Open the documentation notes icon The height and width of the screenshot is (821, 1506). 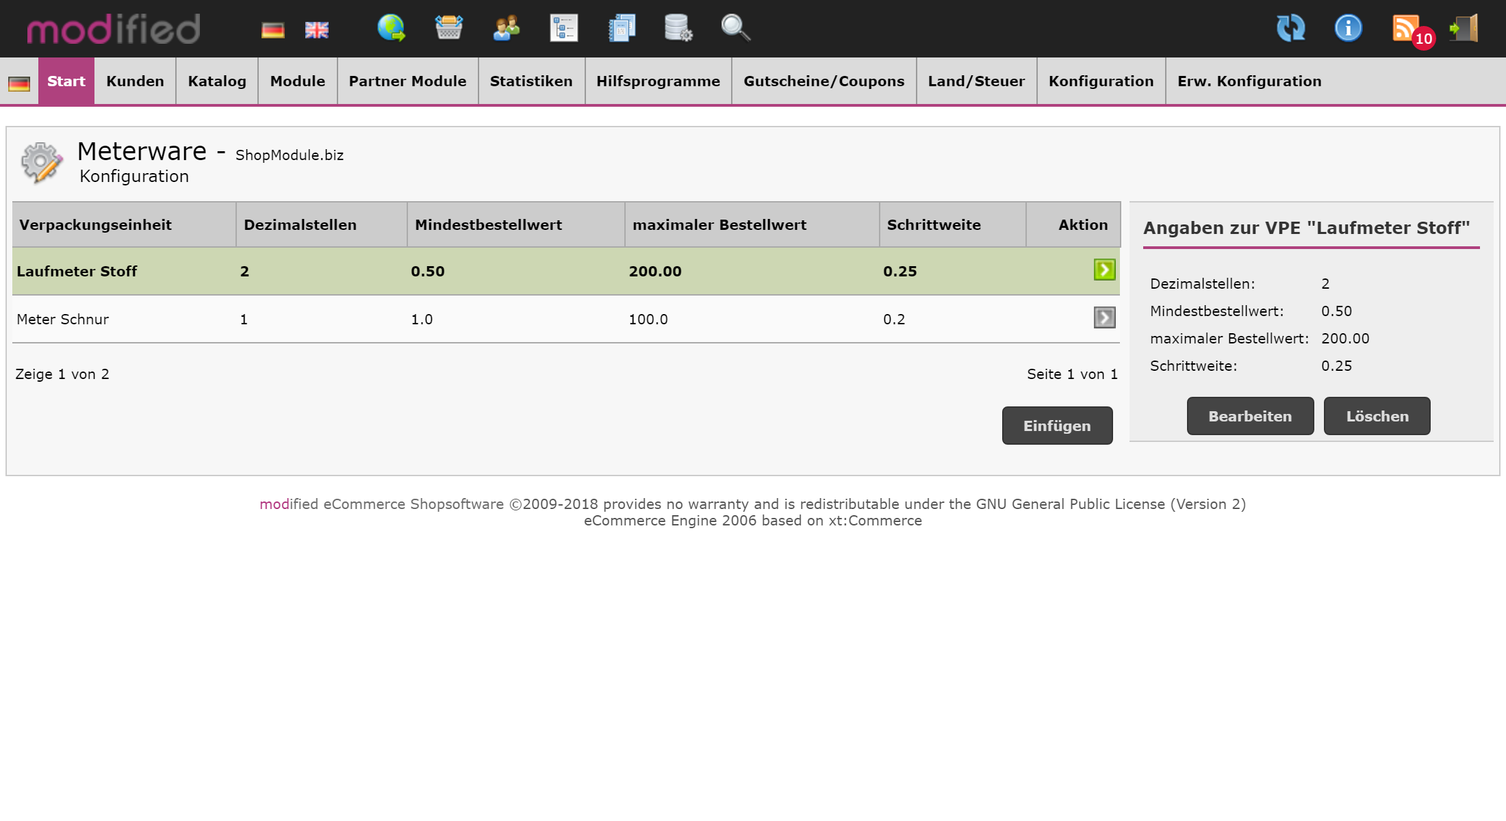621,29
